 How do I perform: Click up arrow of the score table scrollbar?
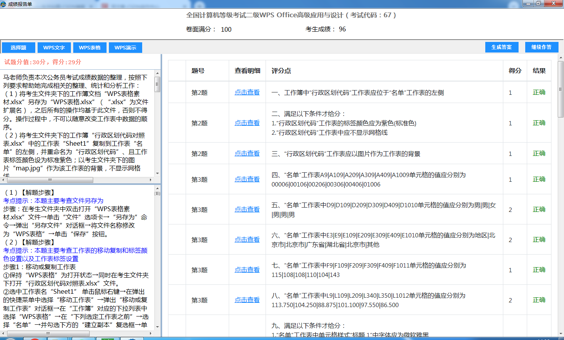point(560,57)
